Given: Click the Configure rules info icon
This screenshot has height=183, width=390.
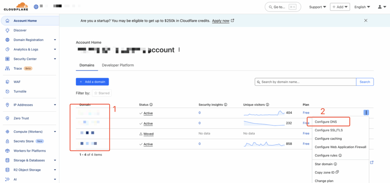Looking at the screenshot, I should tap(340, 156).
